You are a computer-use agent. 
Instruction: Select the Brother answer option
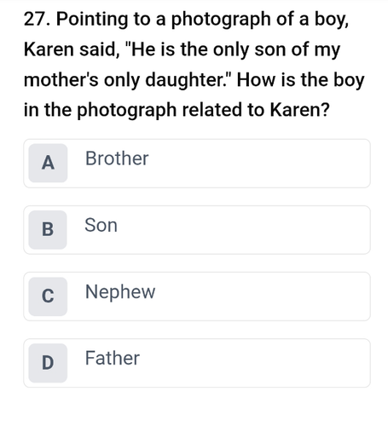[197, 164]
